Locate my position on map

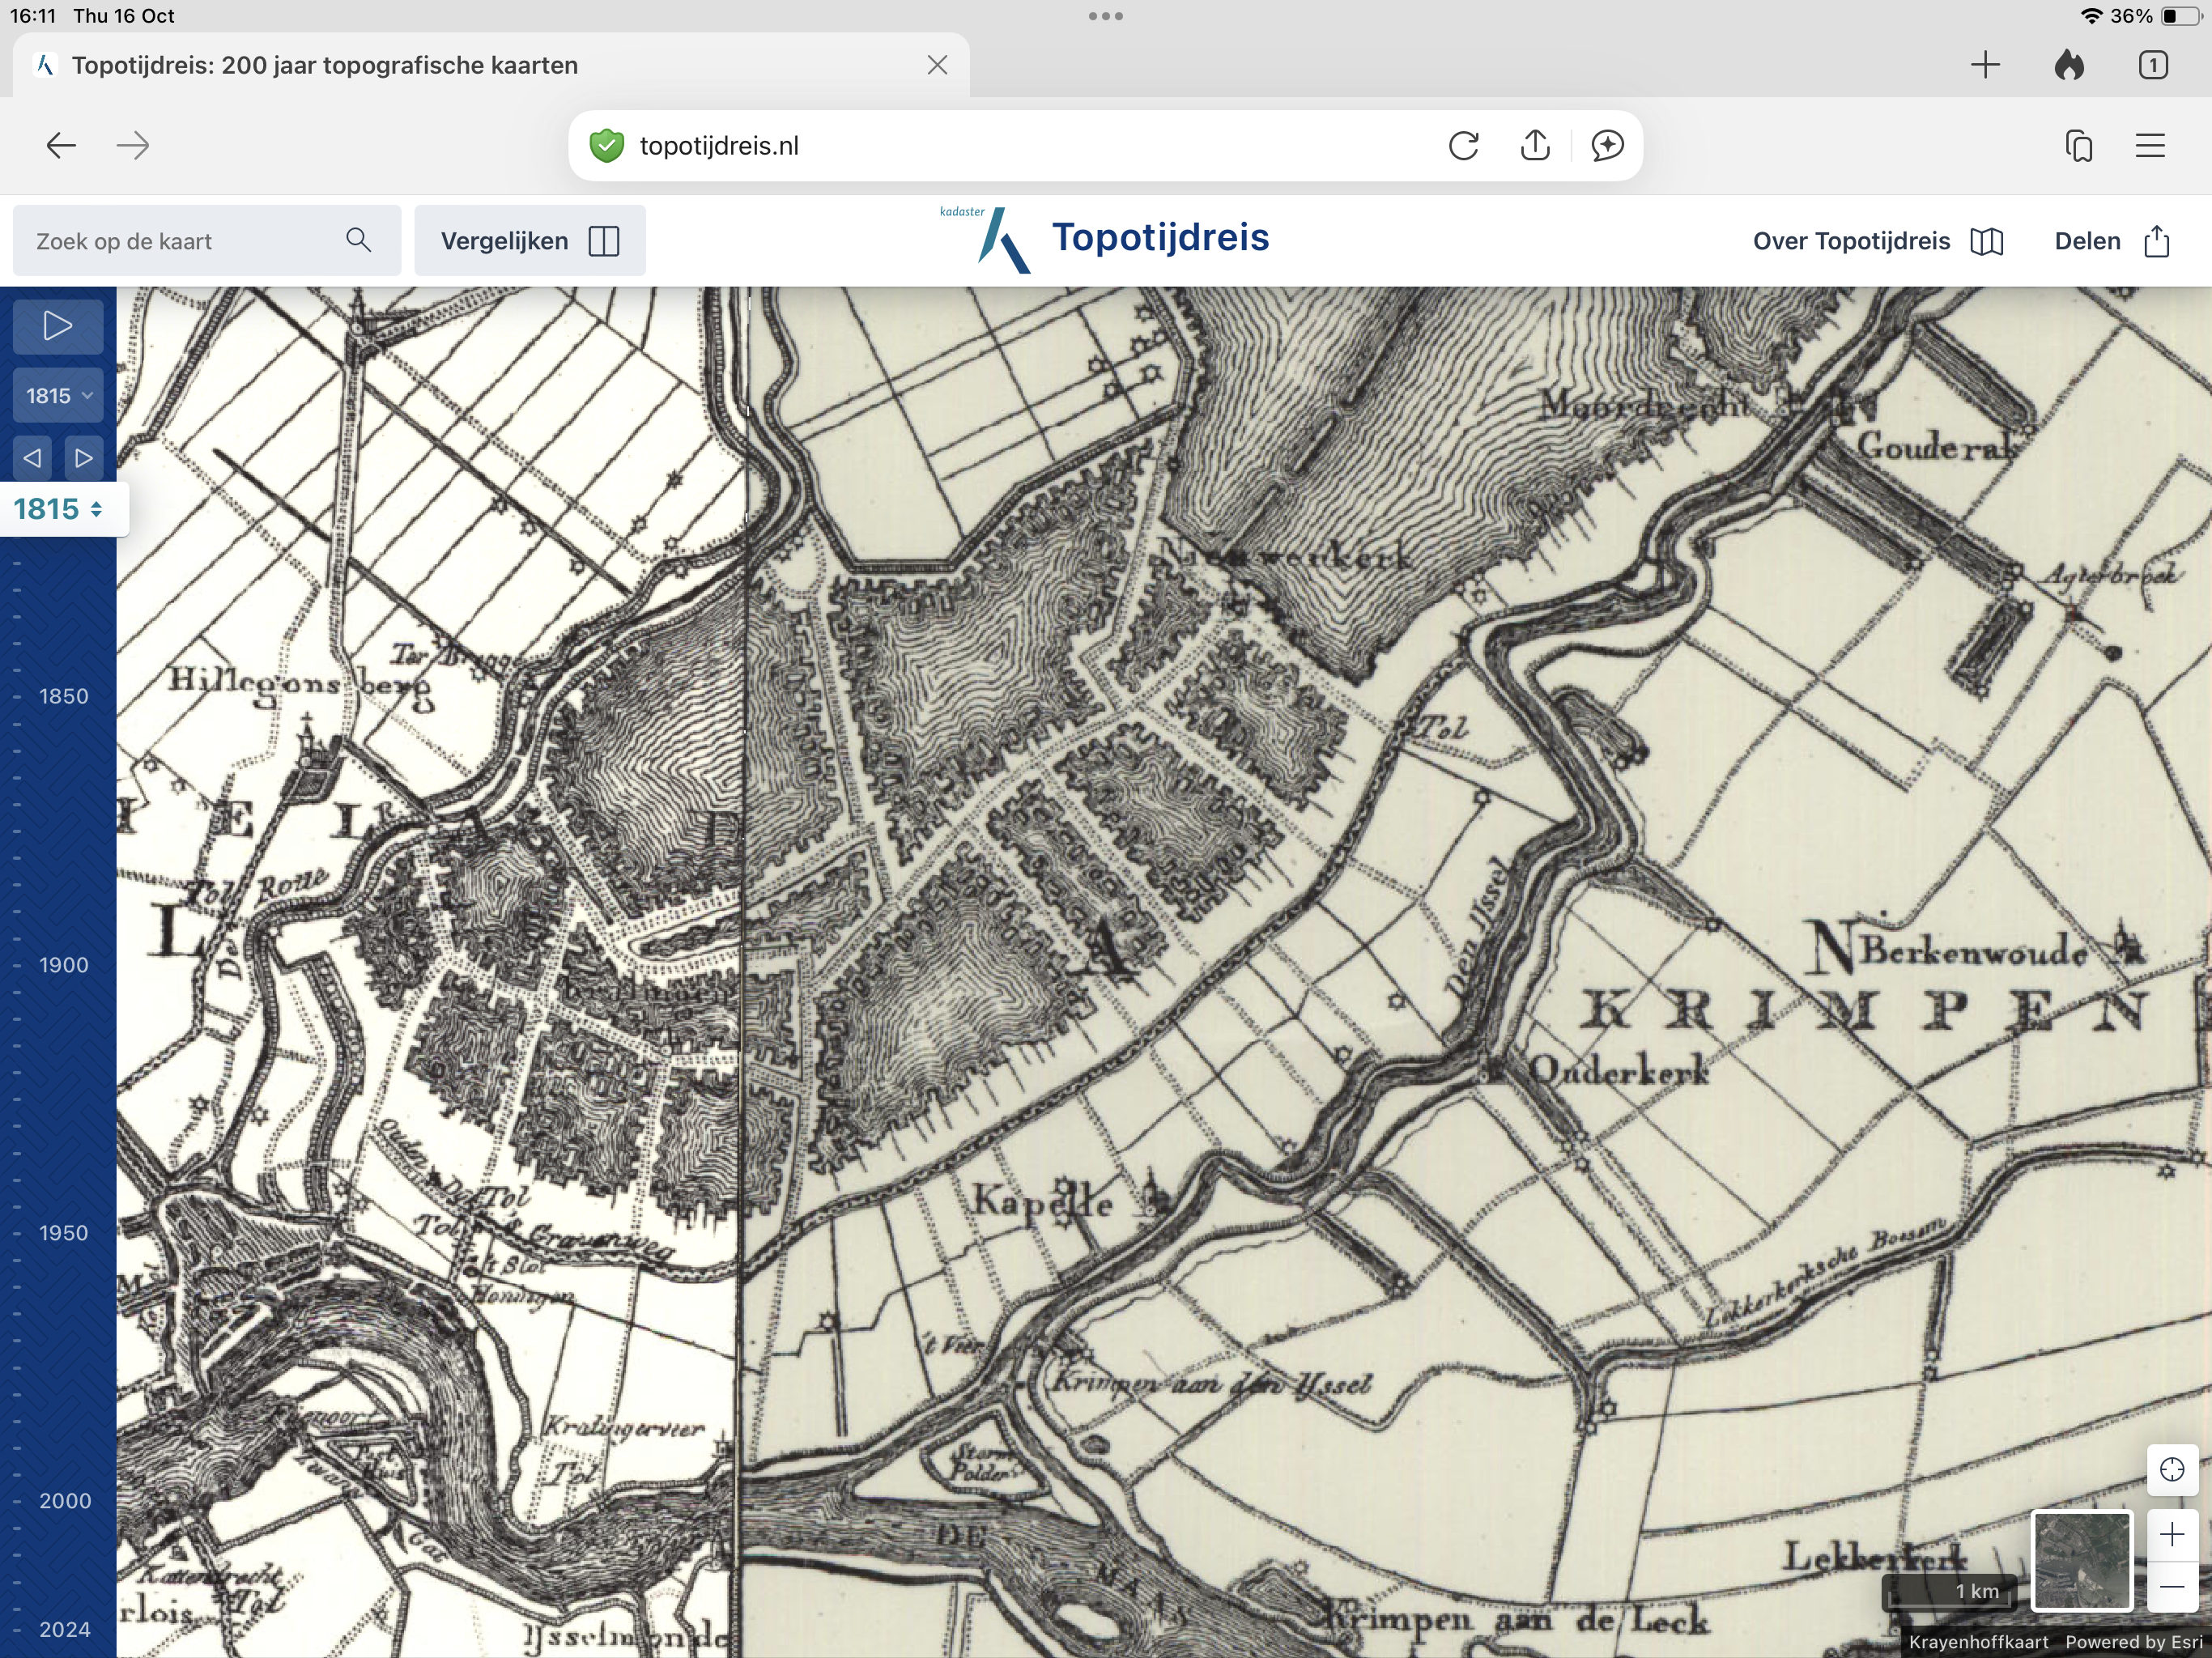(x=2171, y=1469)
